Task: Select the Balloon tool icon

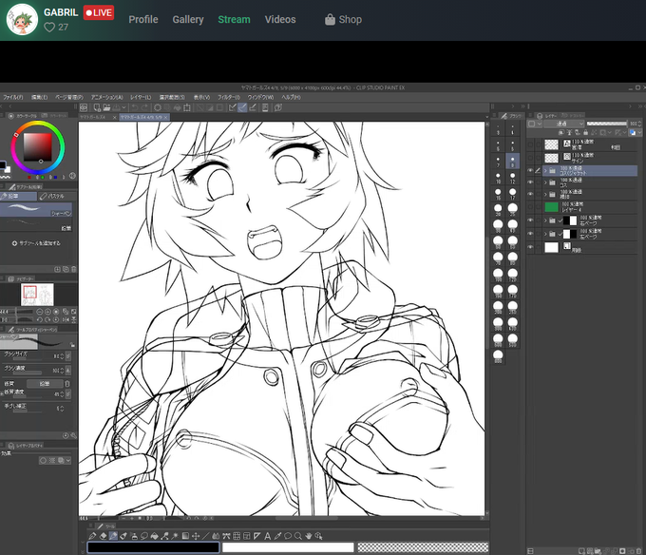Action: click(288, 536)
